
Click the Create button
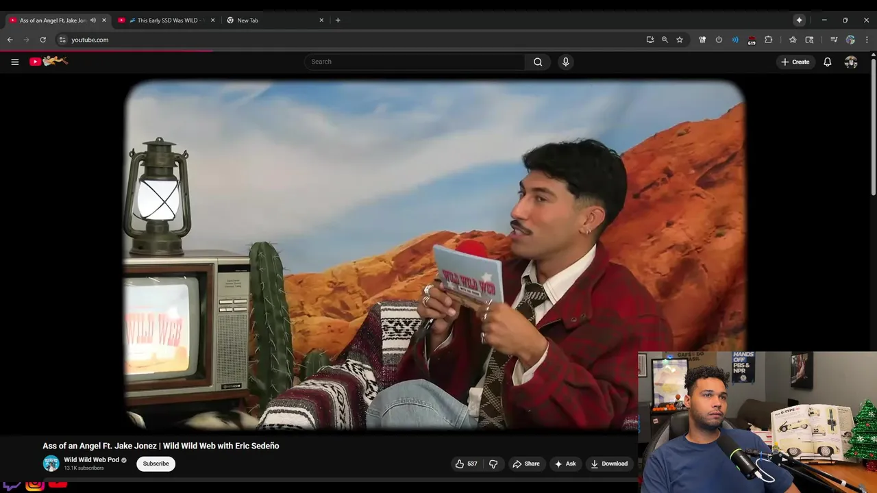click(x=795, y=62)
